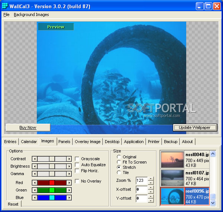Click the Brightness slider thumb

(52, 166)
